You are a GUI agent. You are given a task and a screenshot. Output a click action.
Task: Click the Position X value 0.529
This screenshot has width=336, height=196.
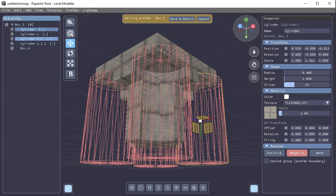(x=296, y=49)
